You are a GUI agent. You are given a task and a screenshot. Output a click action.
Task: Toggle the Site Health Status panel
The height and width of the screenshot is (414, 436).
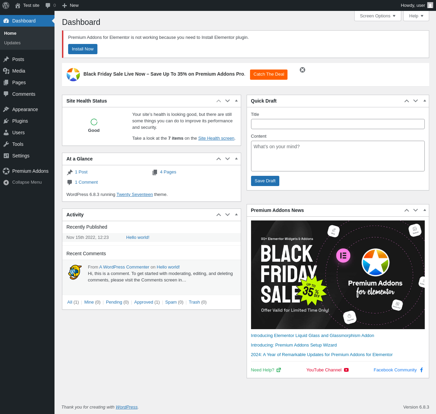tap(236, 101)
